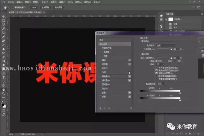Image resolution: width=204 pixels, height=136 pixels.
Task: Enable the 光泽 (Satin) checkbox
Action: 100,72
